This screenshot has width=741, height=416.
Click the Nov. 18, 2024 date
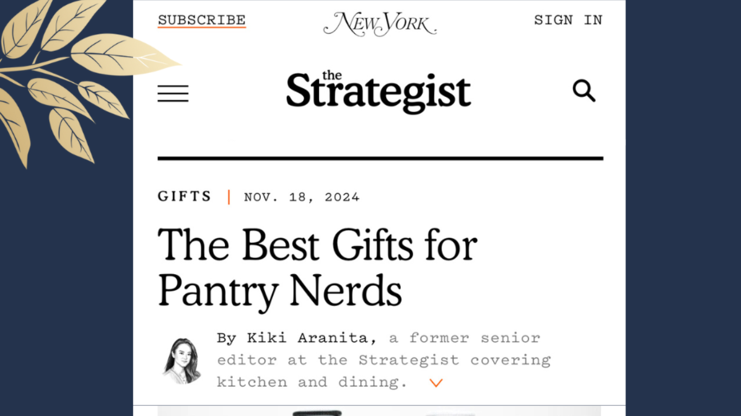302,197
